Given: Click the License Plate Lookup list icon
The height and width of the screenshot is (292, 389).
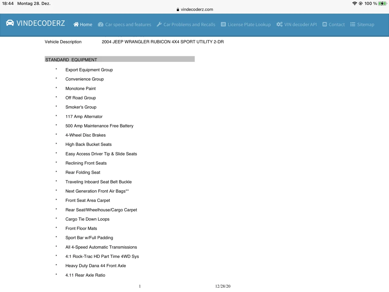Looking at the screenshot, I should (x=223, y=24).
